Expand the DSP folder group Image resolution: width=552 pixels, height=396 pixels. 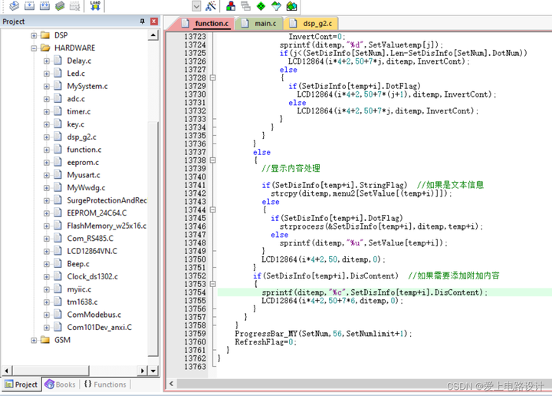coord(34,35)
